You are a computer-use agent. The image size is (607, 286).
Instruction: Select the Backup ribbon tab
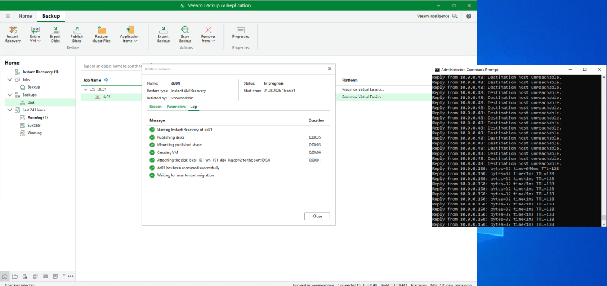(51, 16)
